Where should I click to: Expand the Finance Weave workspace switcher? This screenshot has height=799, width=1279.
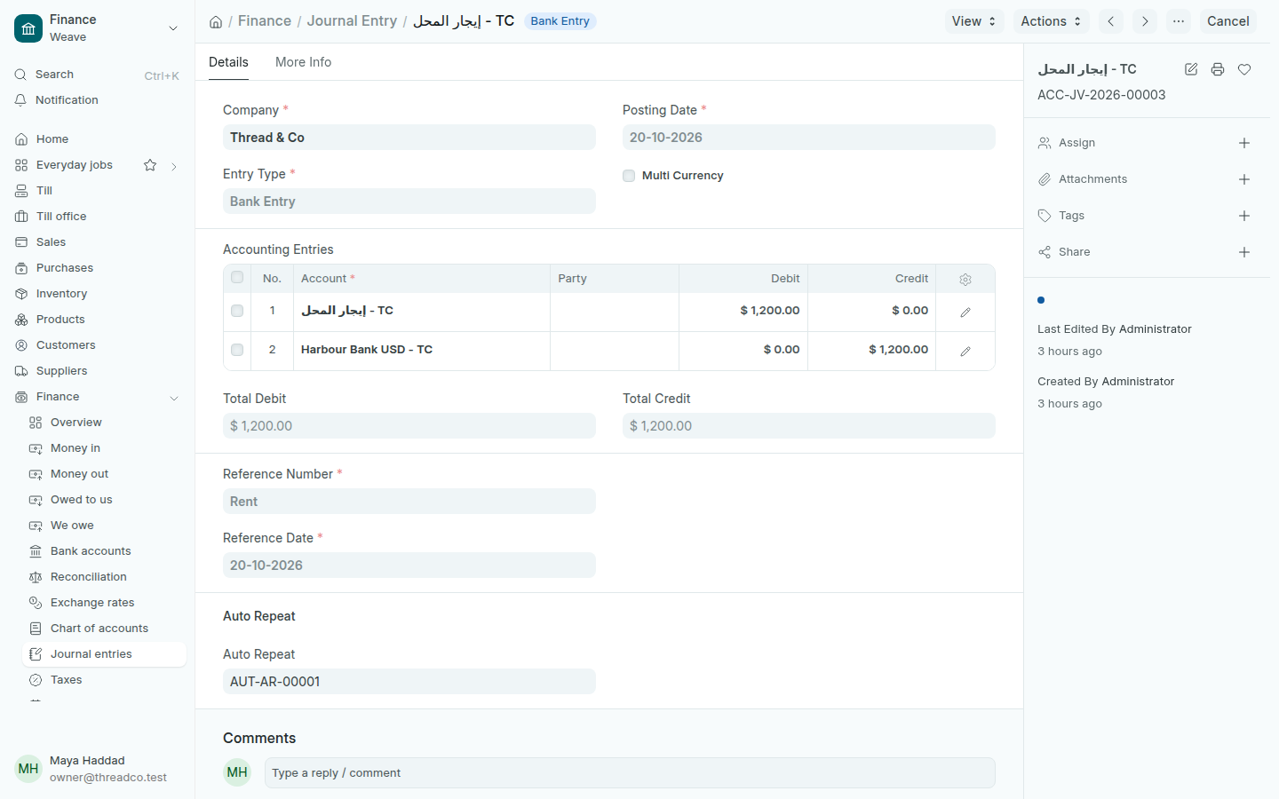98,28
